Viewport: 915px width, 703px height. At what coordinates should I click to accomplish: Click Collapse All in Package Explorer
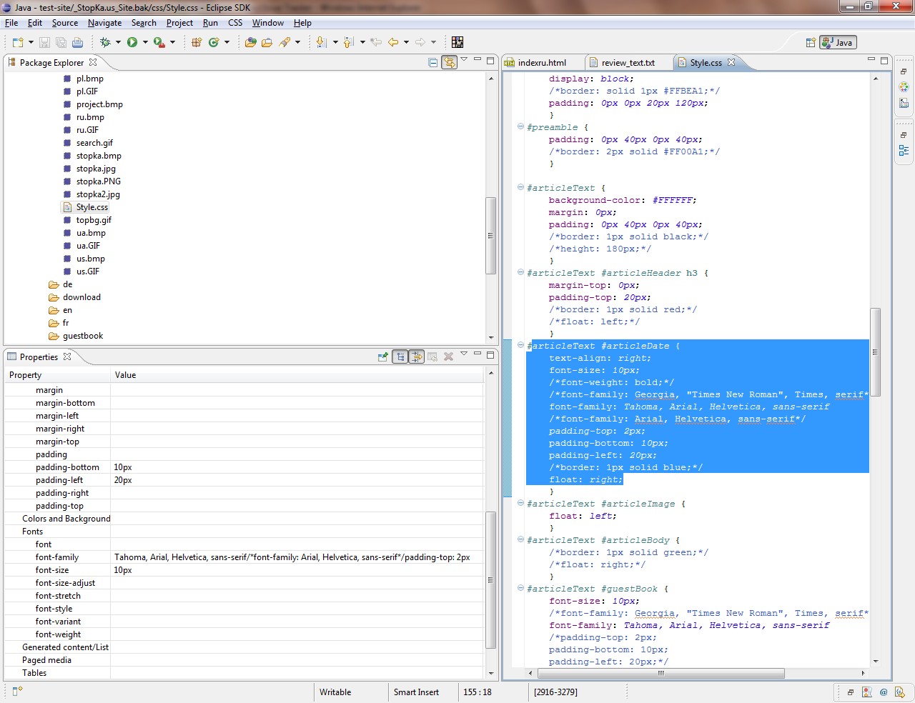point(432,63)
